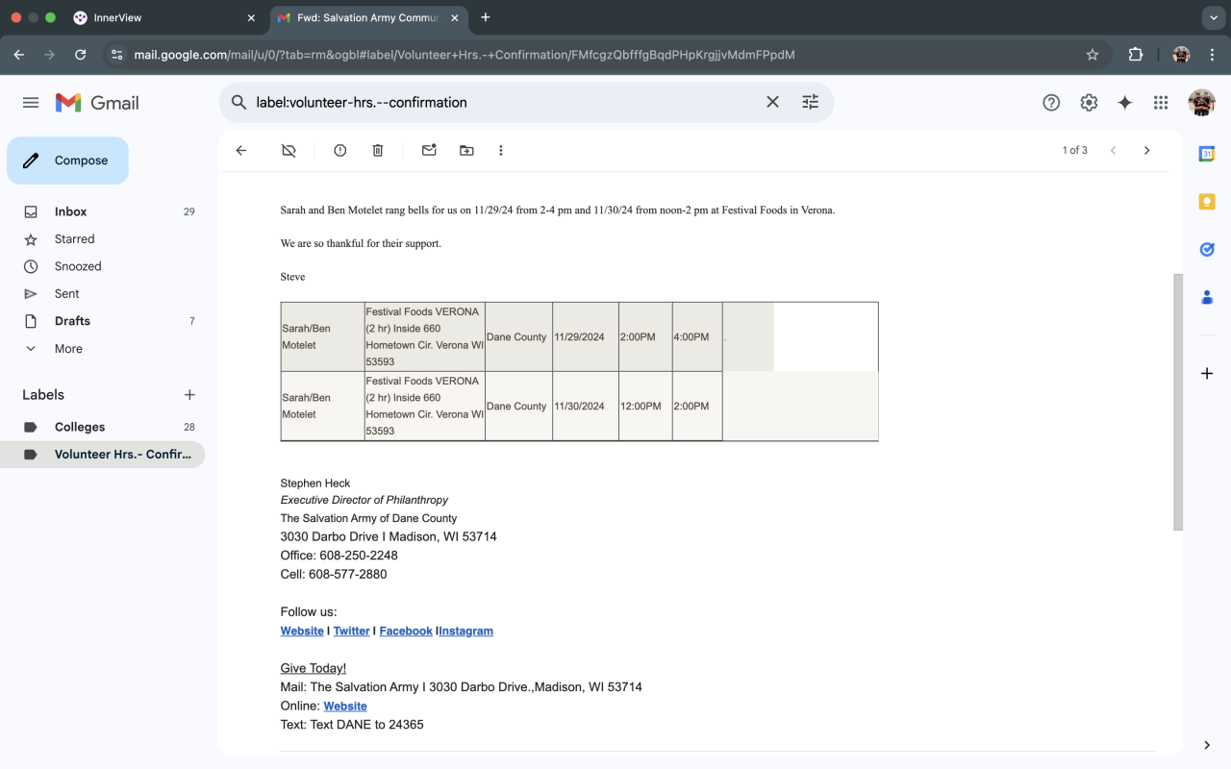Compose a new email
Screen dimensions: 1231x769
(67, 161)
